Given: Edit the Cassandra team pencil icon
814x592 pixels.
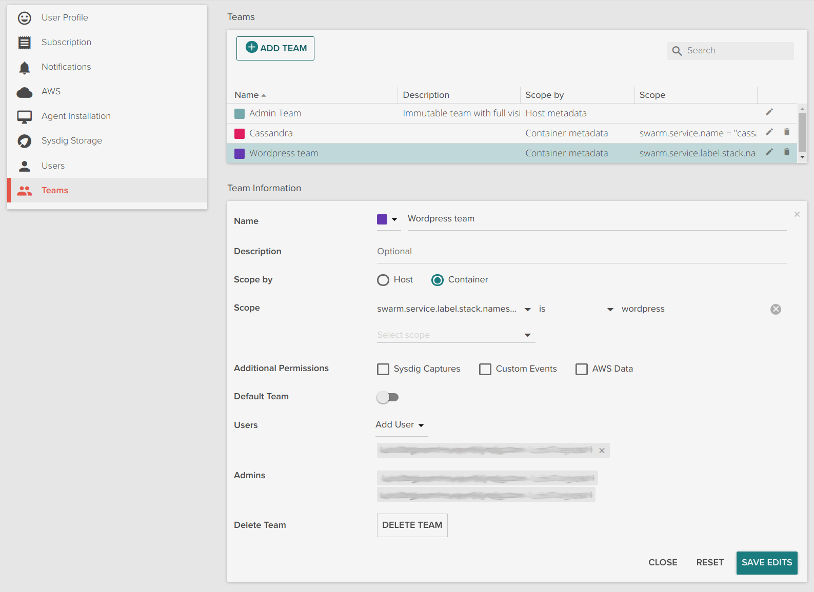Looking at the screenshot, I should tap(769, 132).
